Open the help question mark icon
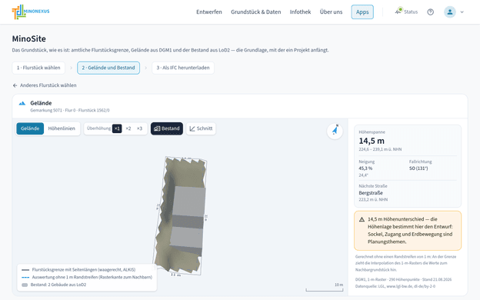This screenshot has height=300, width=480. coord(431,12)
